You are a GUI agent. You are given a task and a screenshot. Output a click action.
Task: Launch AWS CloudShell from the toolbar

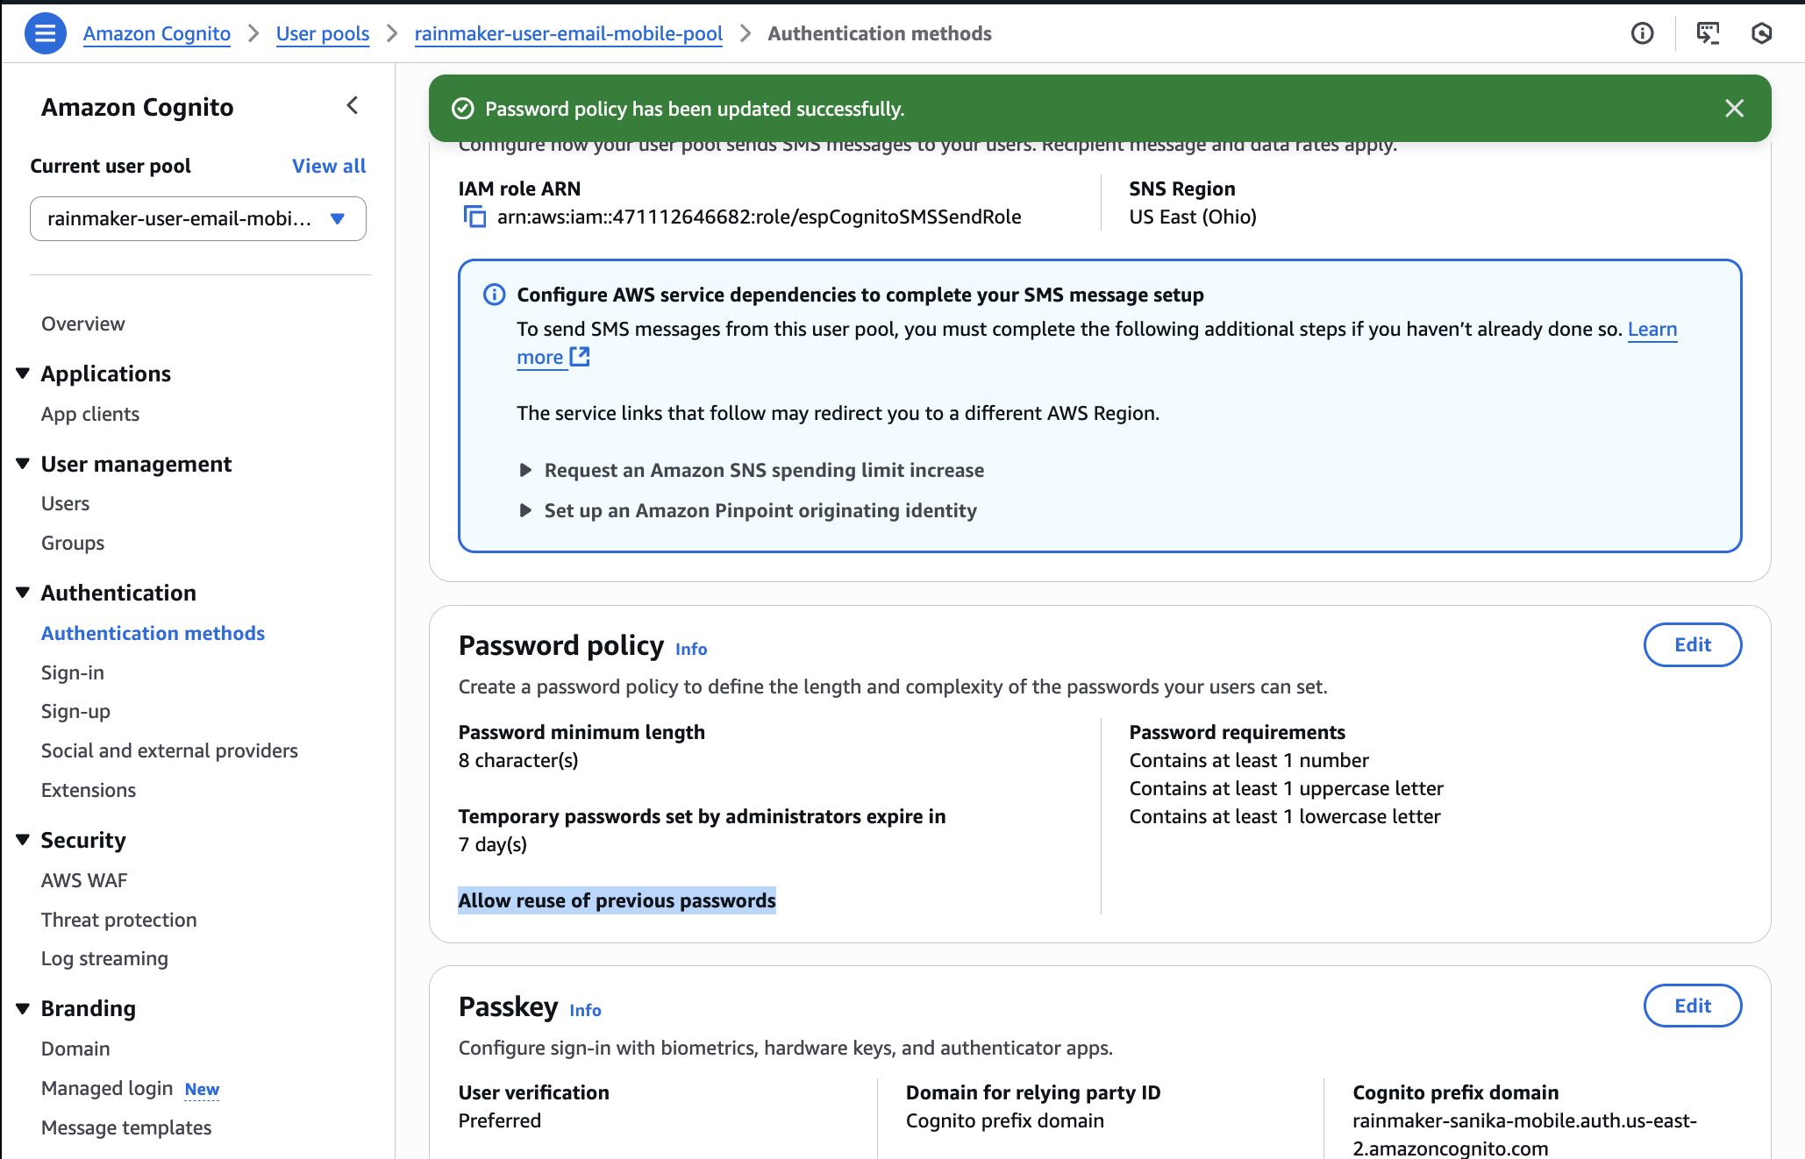click(x=1708, y=32)
